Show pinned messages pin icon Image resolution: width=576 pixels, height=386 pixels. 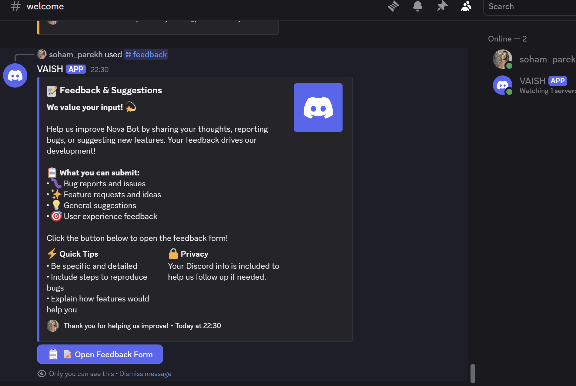(442, 6)
